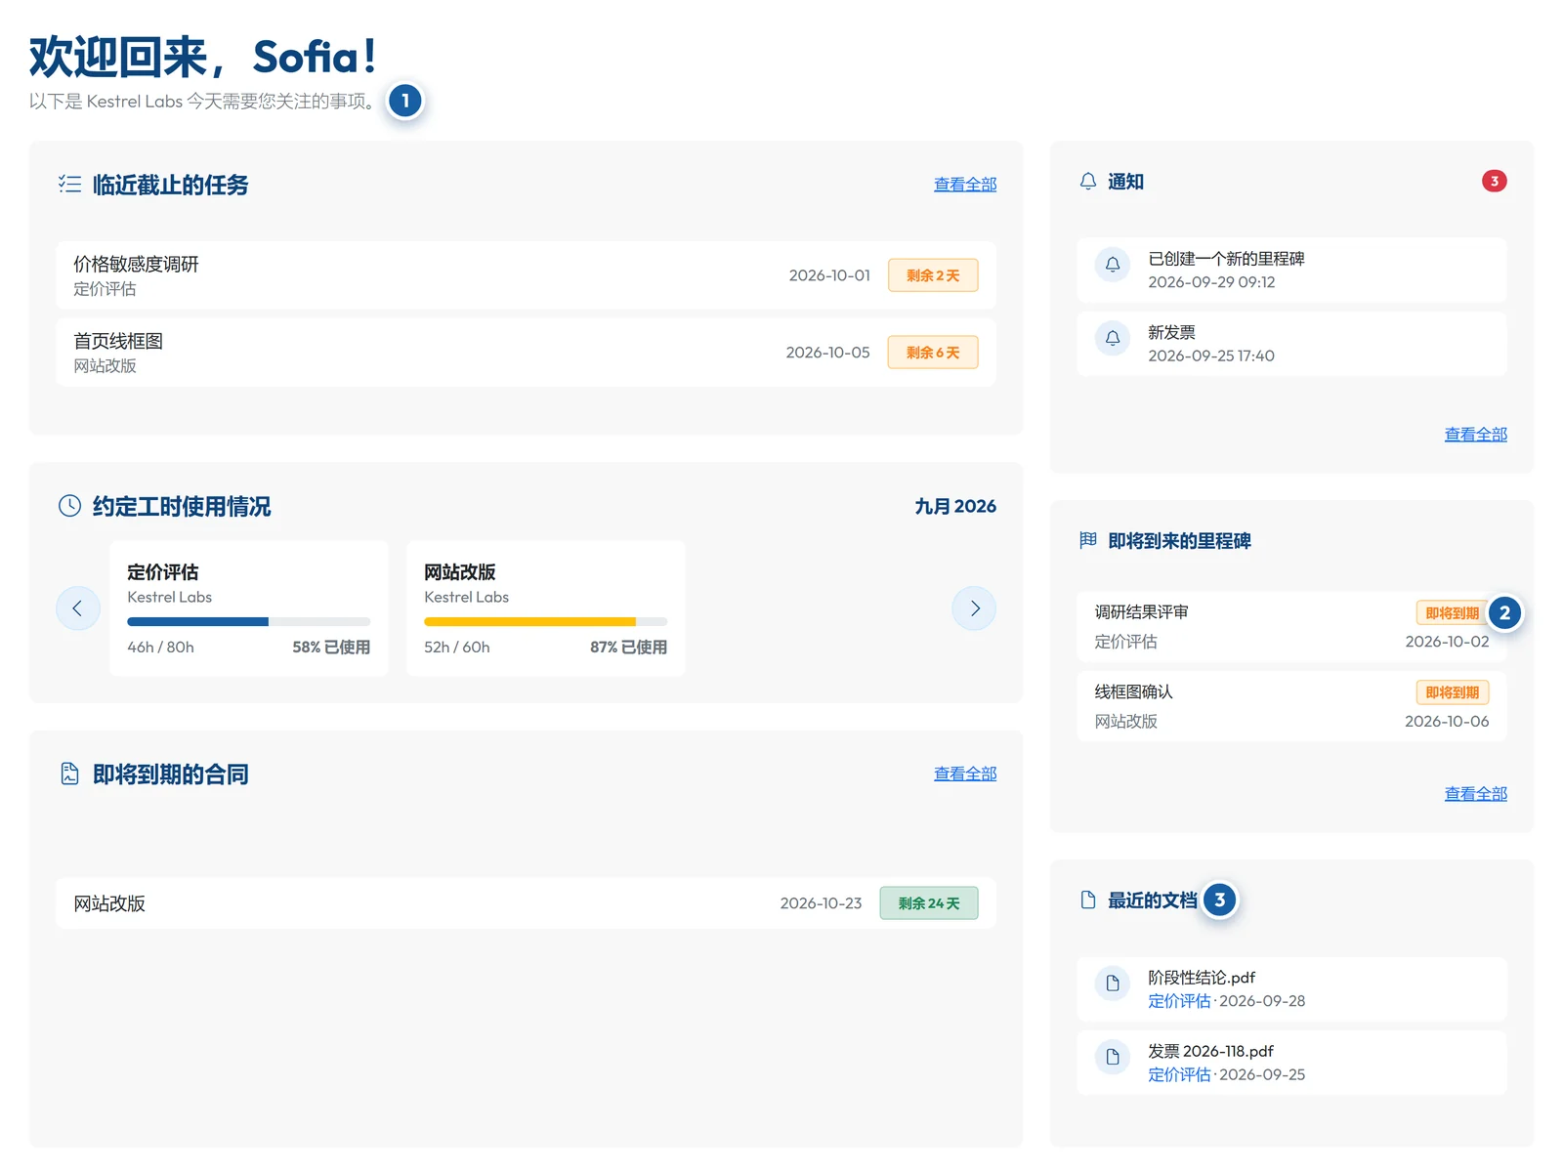This screenshot has height=1172, width=1563.
Task: Go to next retainer cards with right chevron
Action: pos(974,608)
